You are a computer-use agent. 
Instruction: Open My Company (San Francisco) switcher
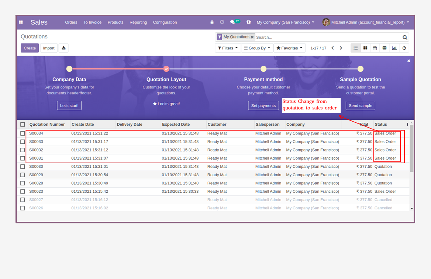pyautogui.click(x=285, y=22)
